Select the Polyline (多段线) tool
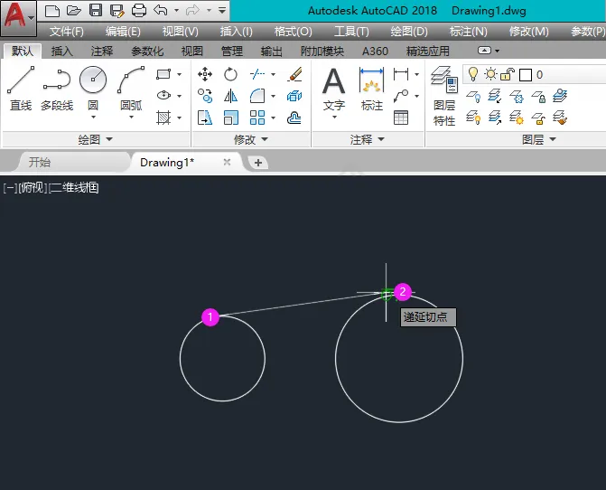606x490 pixels. [x=57, y=89]
